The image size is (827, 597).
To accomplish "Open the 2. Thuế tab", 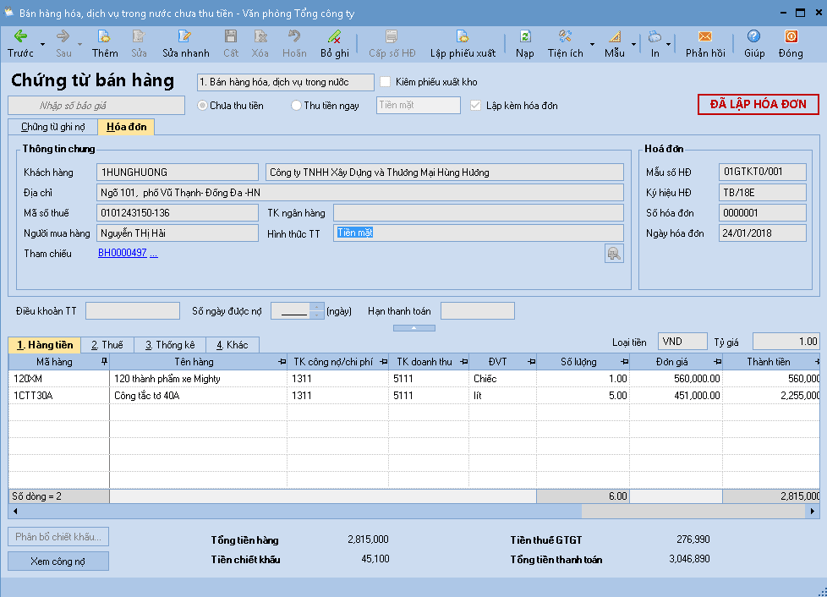I will pos(107,345).
